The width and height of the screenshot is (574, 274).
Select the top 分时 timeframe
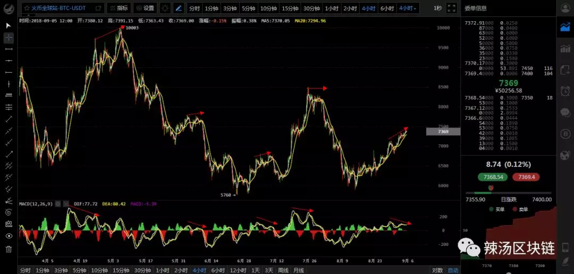click(194, 8)
